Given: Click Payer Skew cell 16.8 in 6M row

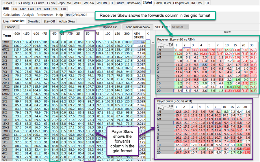Looking at the screenshot, I should pos(178,119).
